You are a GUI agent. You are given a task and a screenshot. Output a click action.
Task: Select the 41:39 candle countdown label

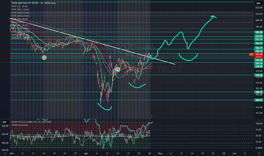point(259,57)
